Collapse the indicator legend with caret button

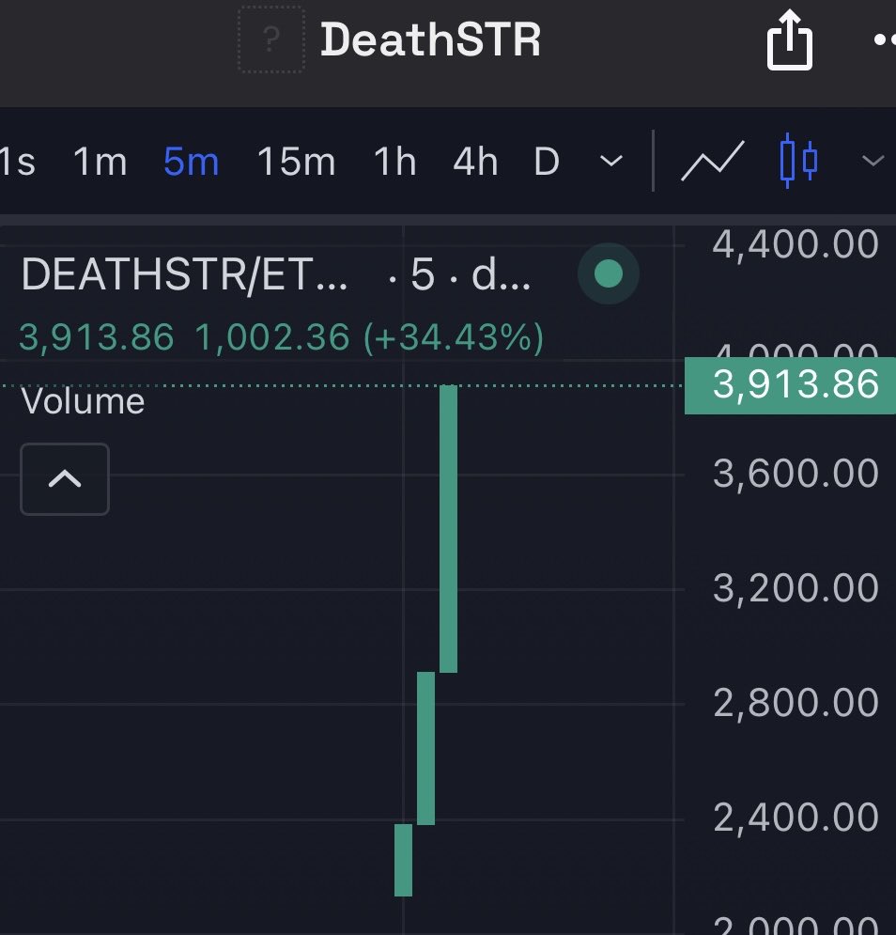[65, 479]
